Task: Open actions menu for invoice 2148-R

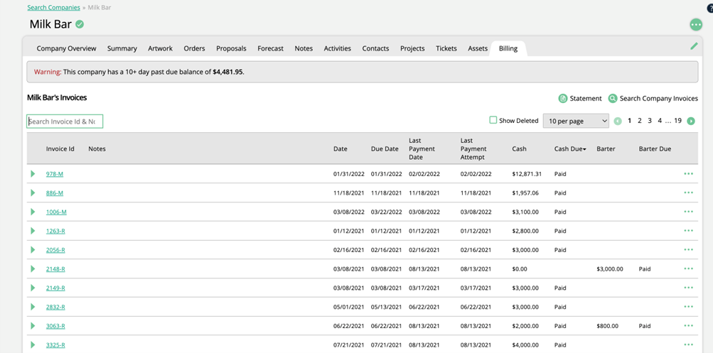Action: pyautogui.click(x=688, y=268)
